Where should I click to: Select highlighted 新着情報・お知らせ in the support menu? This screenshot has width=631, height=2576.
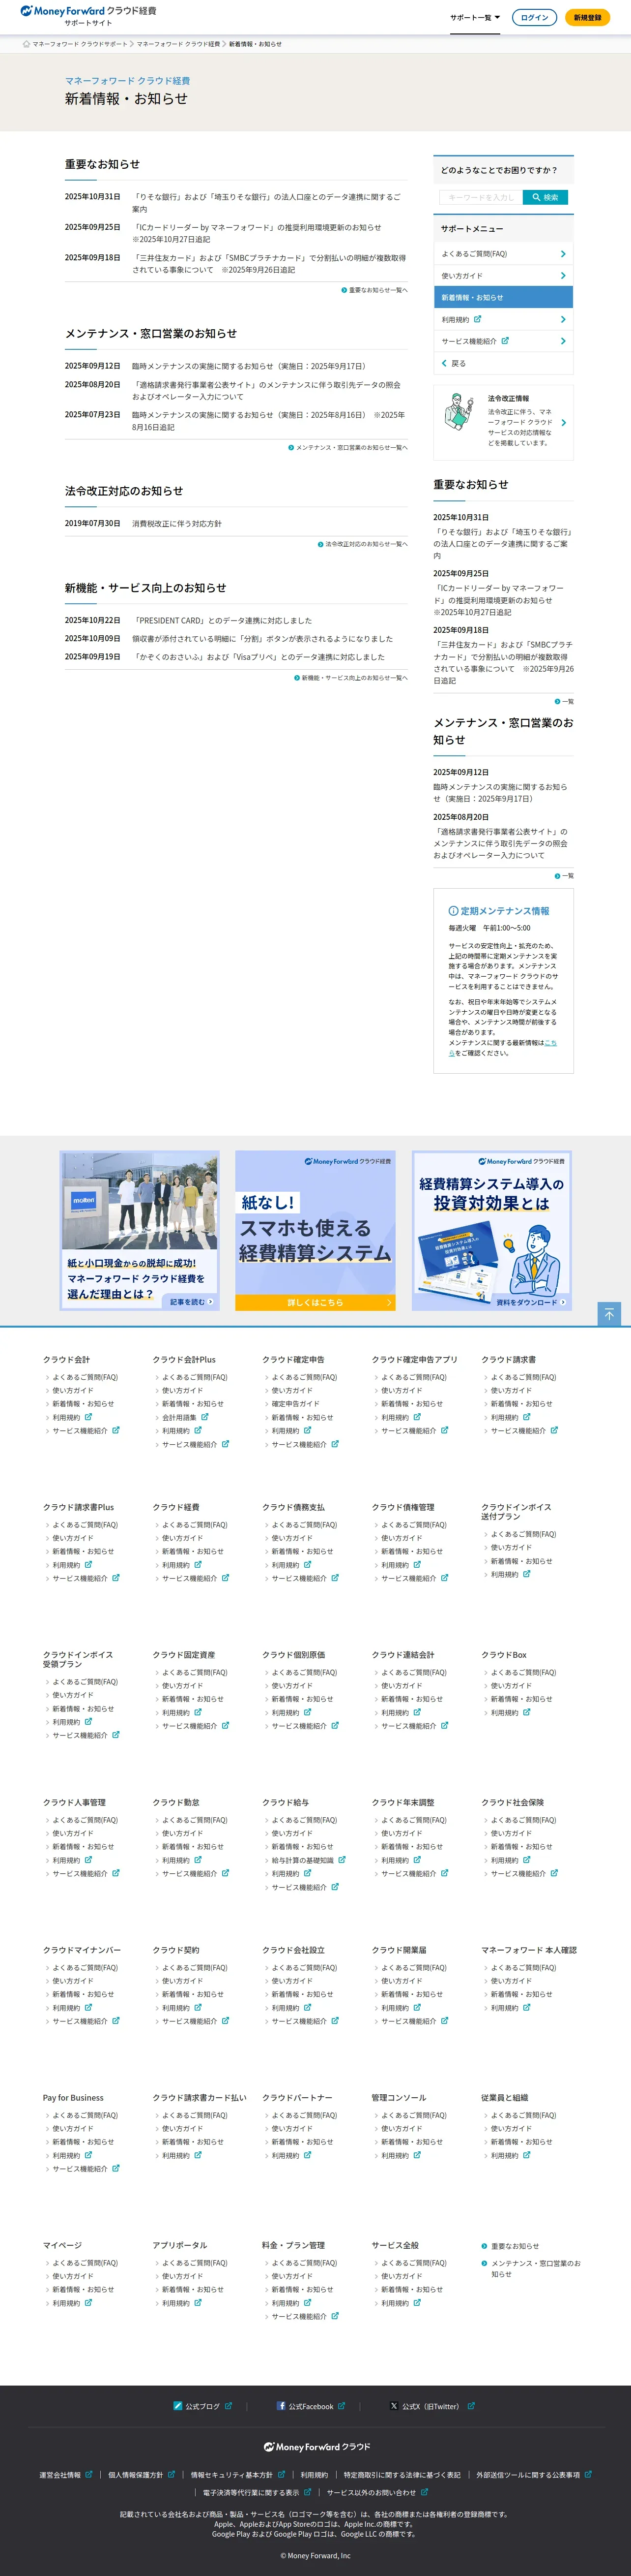tap(503, 298)
